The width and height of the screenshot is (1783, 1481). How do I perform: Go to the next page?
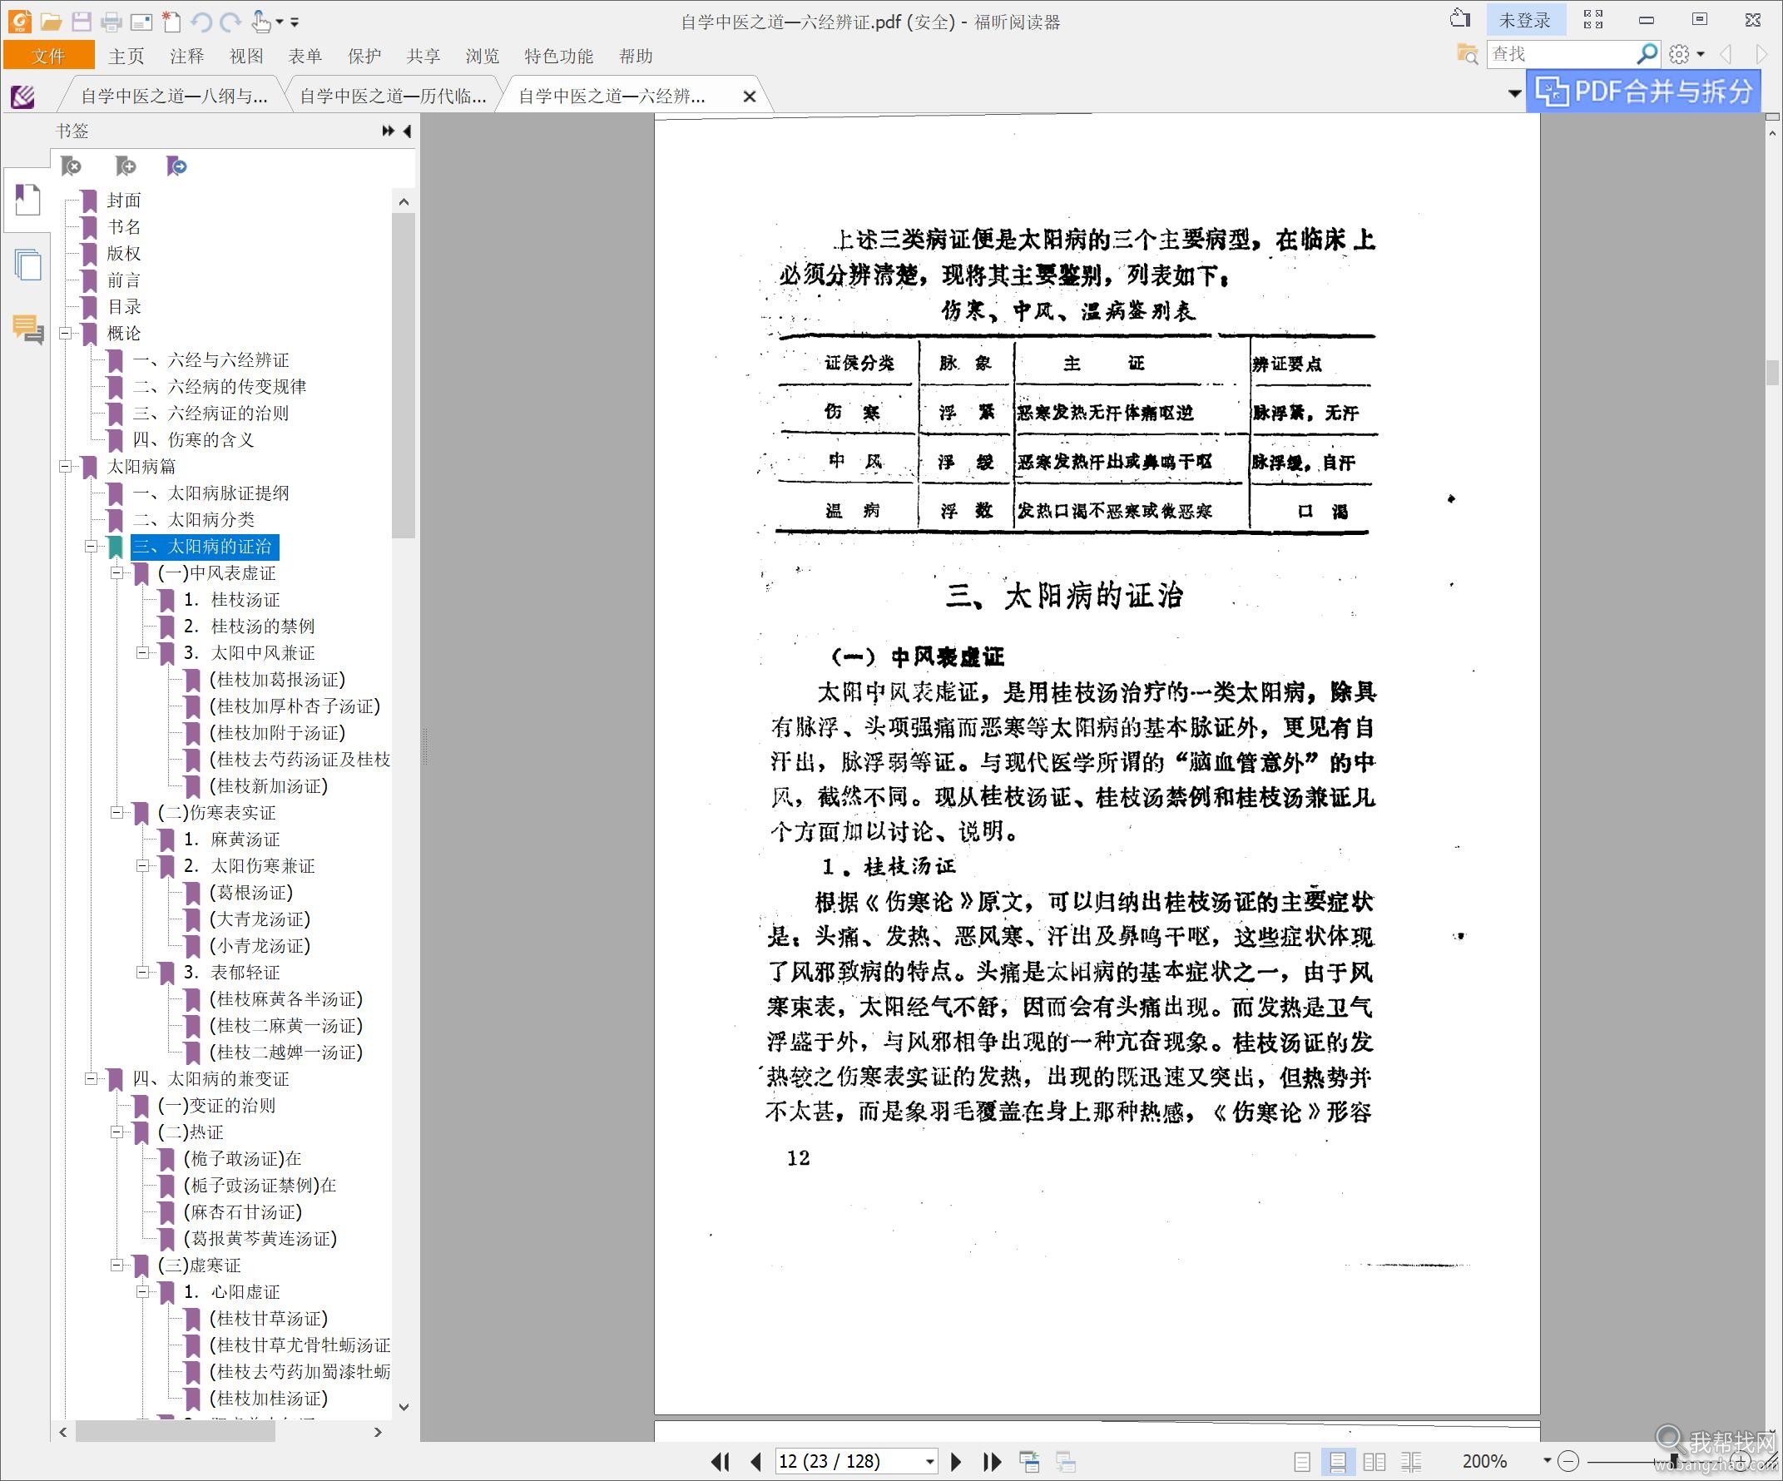(x=955, y=1462)
